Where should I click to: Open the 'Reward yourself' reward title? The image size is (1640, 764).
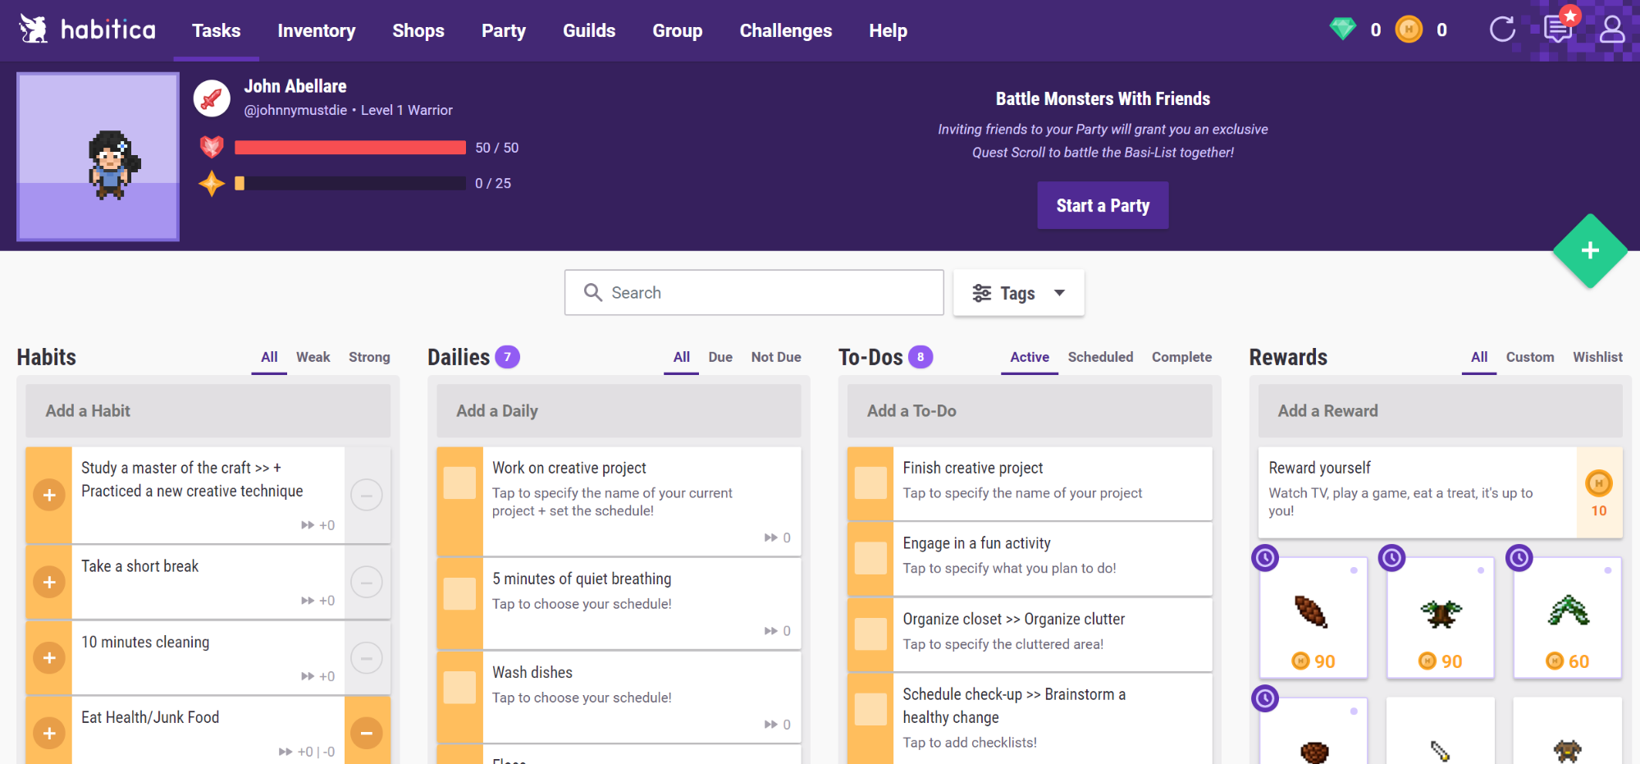pos(1319,468)
